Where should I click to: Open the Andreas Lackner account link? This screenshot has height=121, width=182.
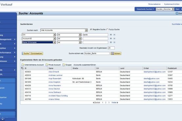[x=55, y=75]
